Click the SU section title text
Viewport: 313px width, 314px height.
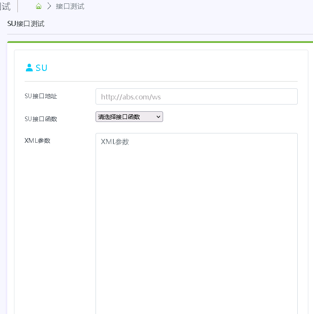(42, 68)
